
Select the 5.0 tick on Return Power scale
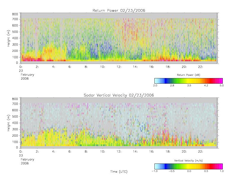[222, 85]
